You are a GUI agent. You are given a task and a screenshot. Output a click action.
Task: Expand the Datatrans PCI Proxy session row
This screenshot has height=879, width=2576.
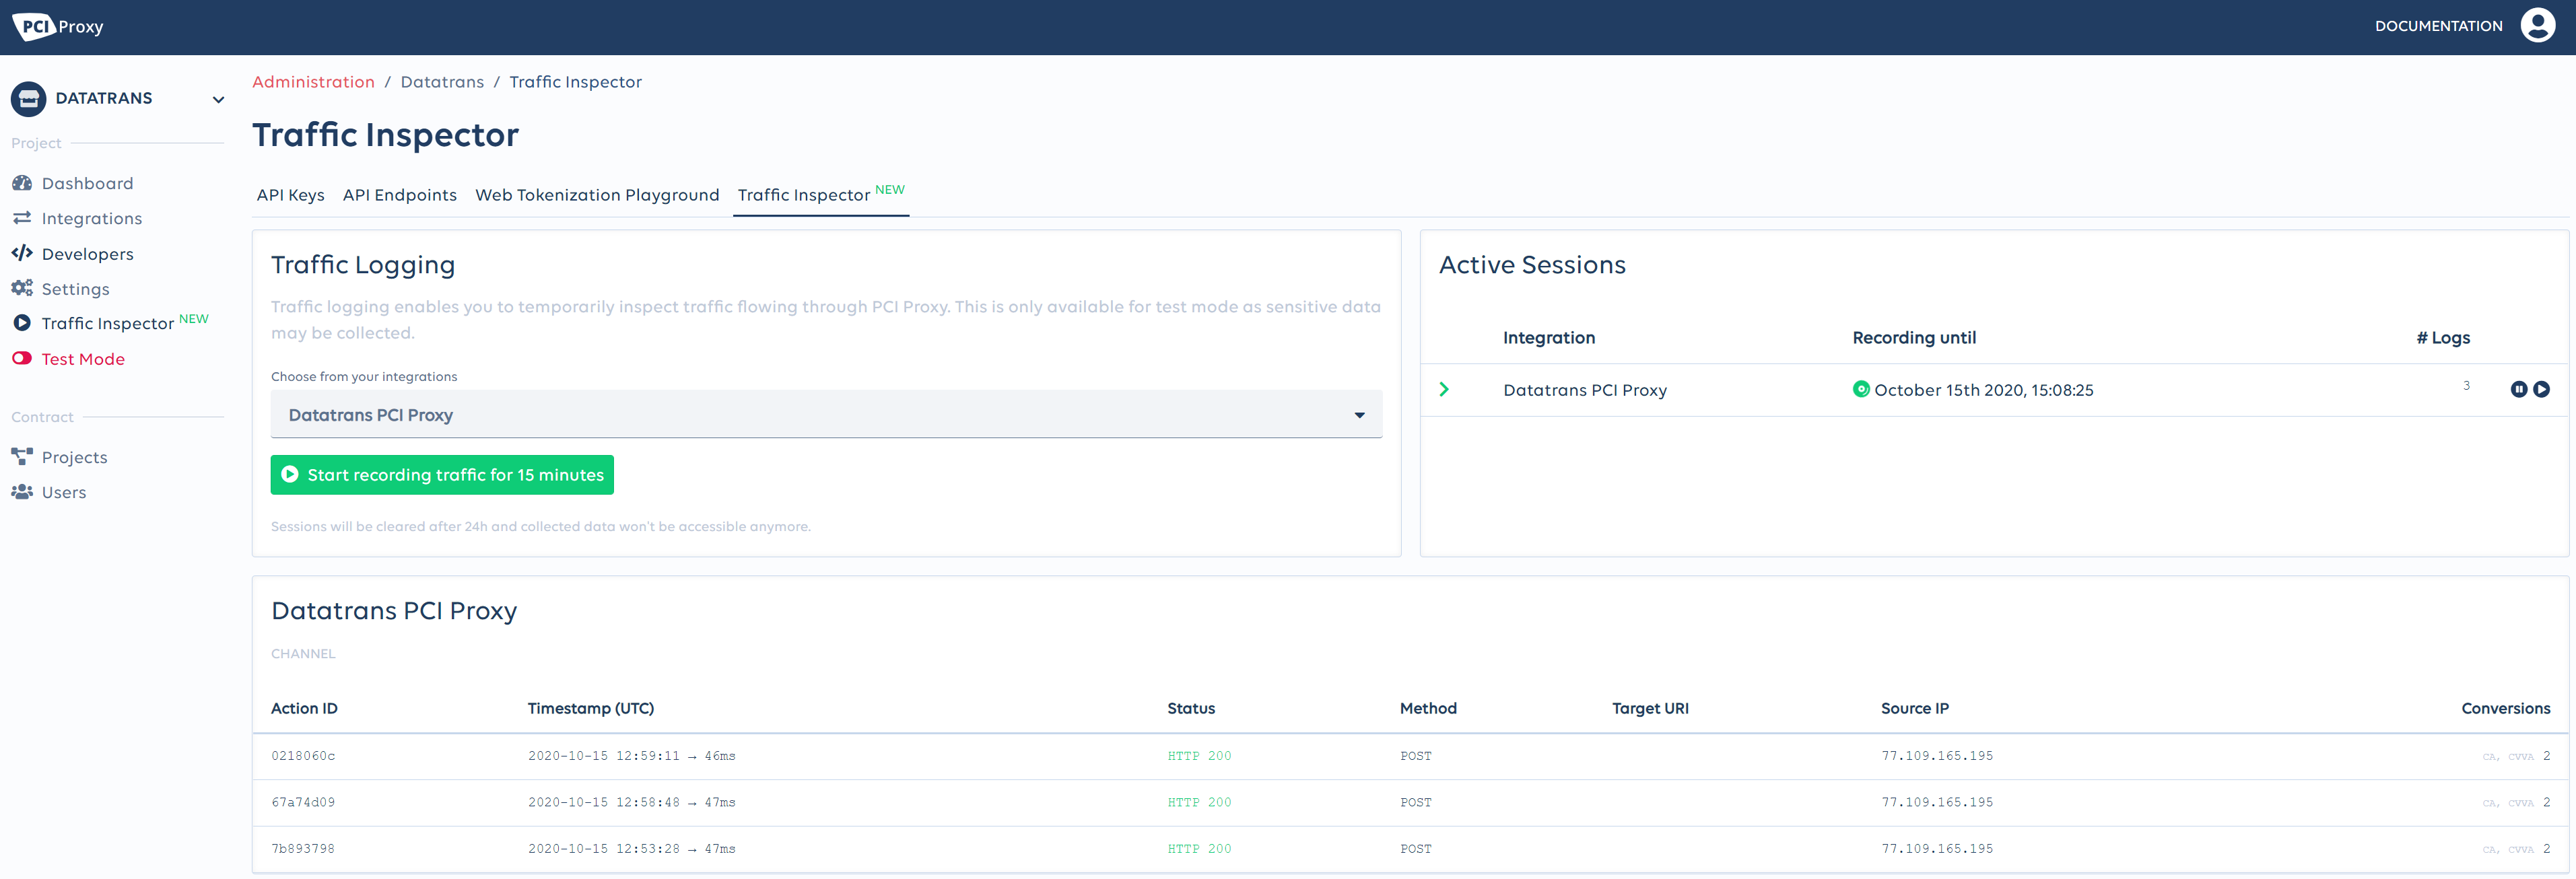(x=1444, y=389)
